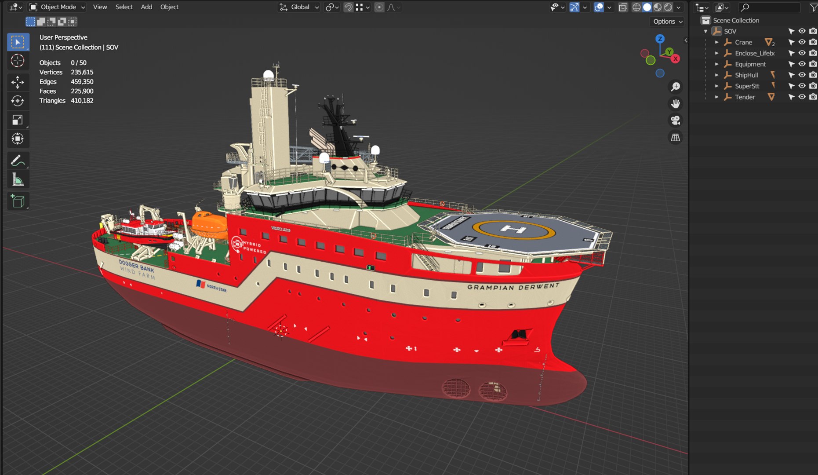Click the Y axis on navigation gizmo
Viewport: 818px width, 475px height.
click(669, 52)
